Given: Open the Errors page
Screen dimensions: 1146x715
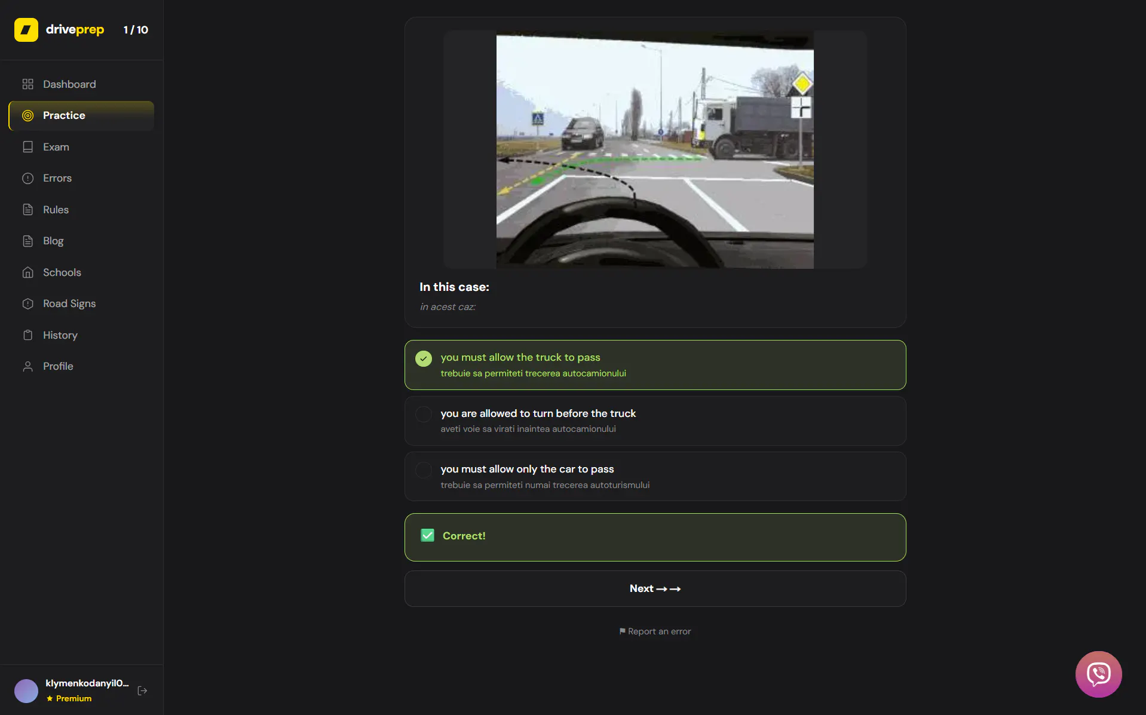Looking at the screenshot, I should (x=81, y=178).
